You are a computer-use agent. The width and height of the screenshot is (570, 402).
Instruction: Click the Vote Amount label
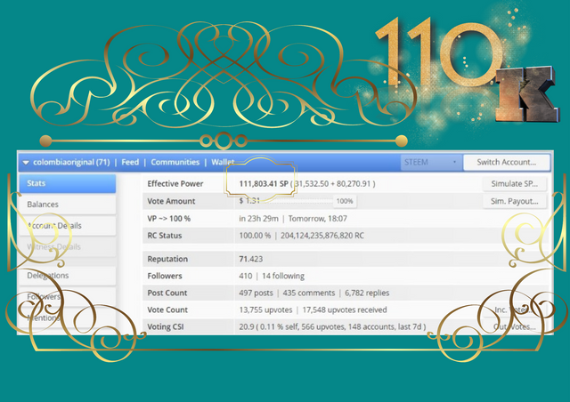tap(171, 201)
